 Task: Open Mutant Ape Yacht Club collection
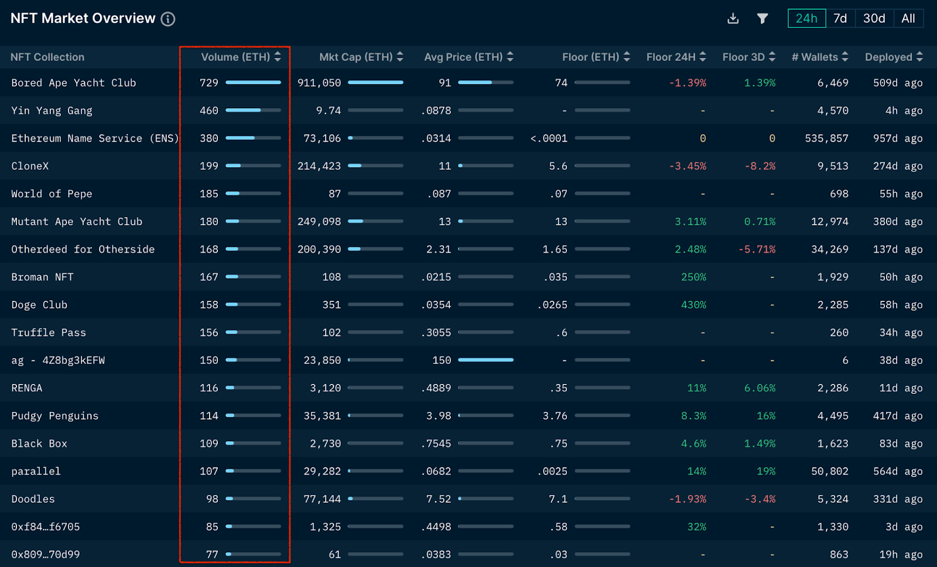coord(77,221)
